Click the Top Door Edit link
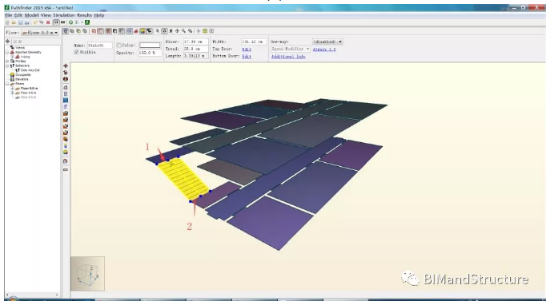The image size is (550, 305). (x=247, y=49)
